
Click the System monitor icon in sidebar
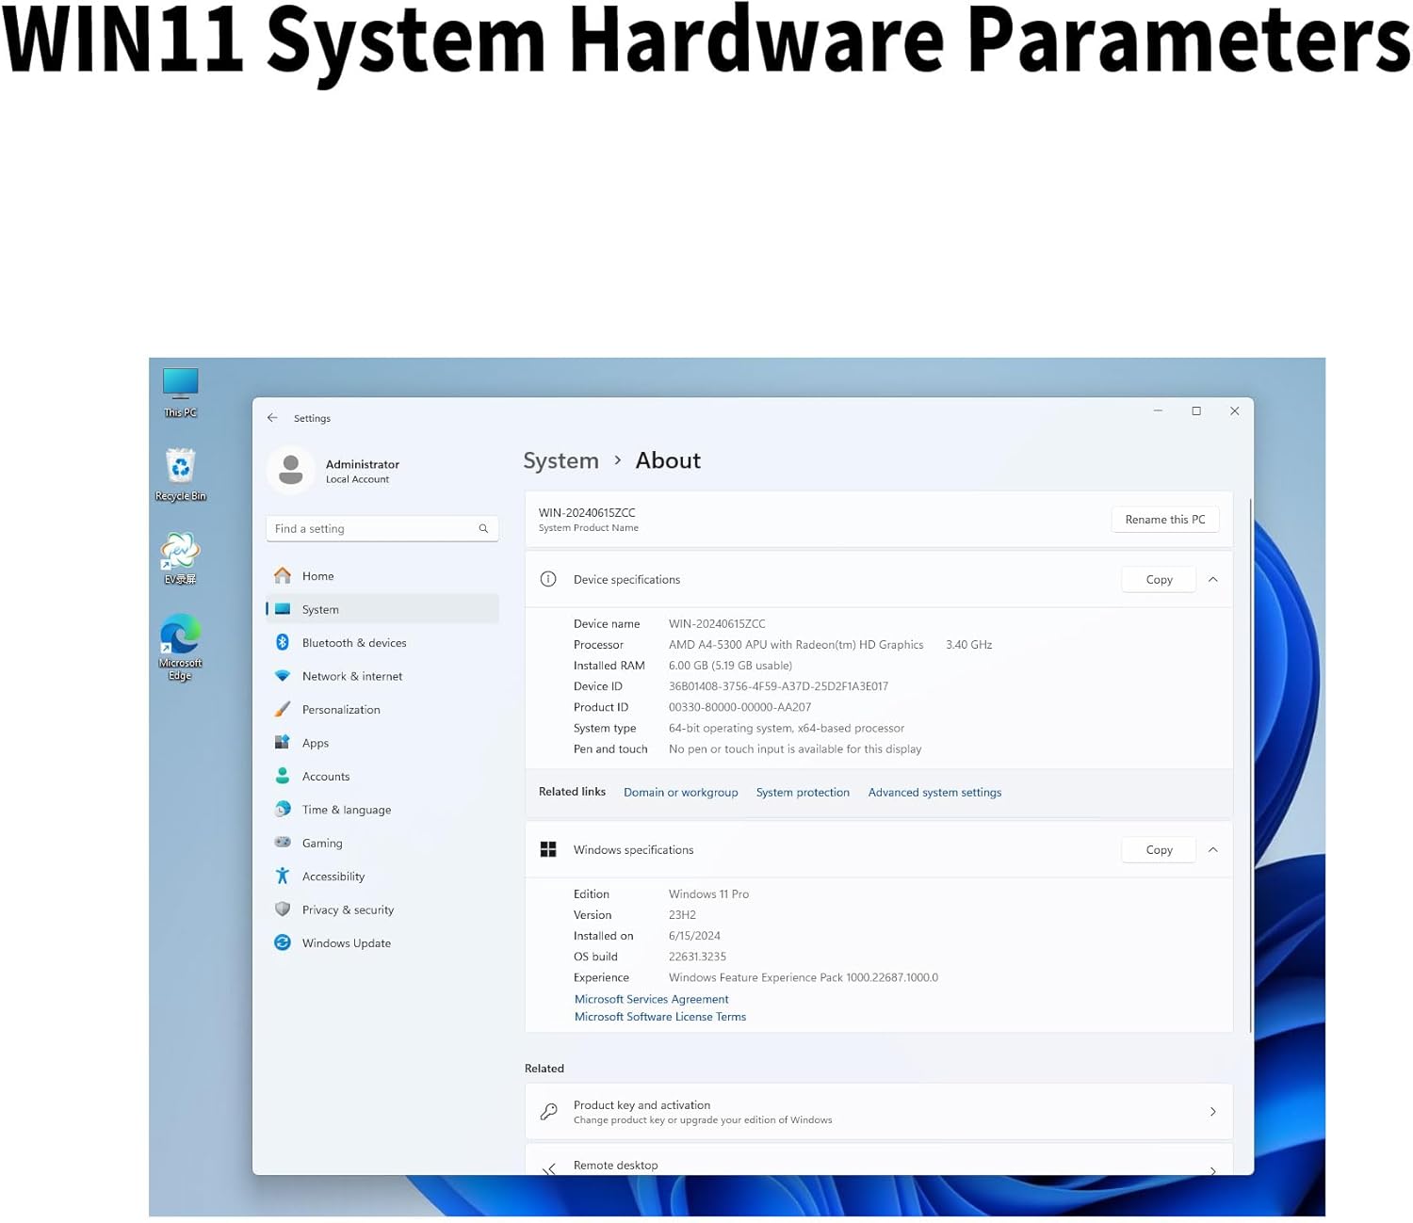[x=283, y=609]
